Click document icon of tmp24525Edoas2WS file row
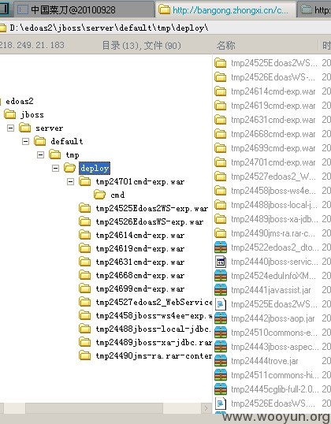 tap(221, 304)
